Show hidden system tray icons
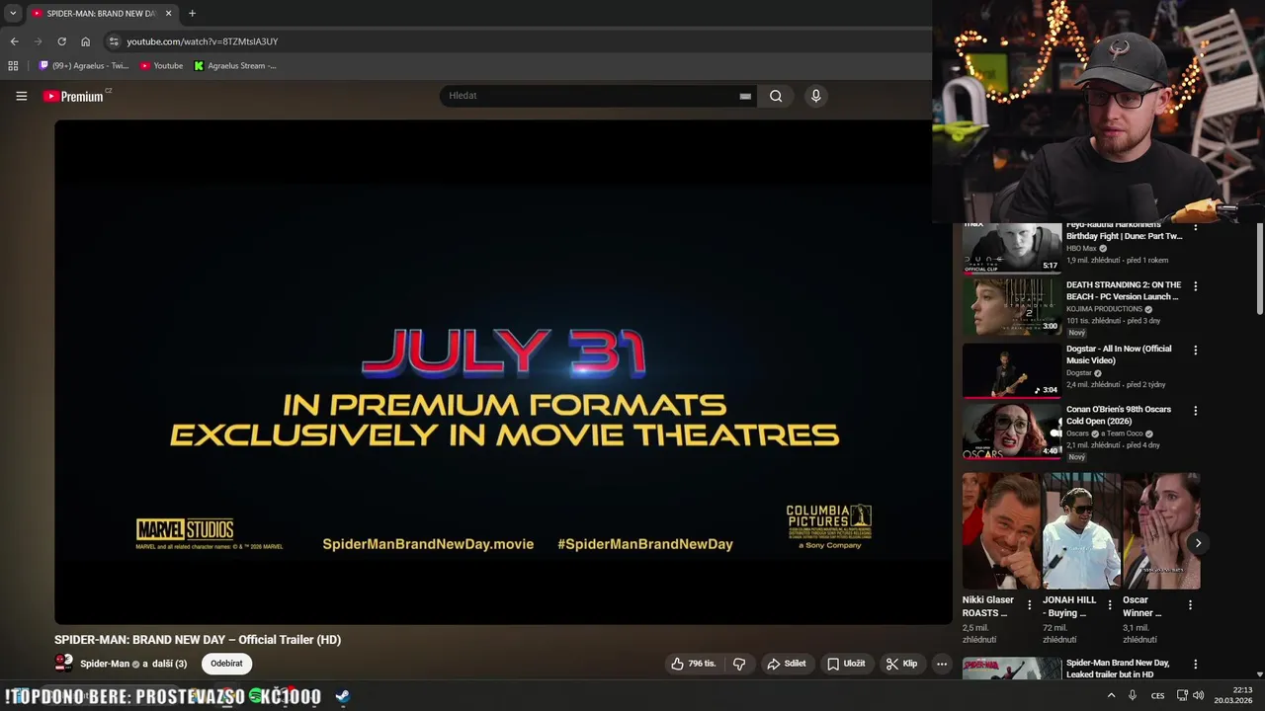This screenshot has height=711, width=1265. point(1111,695)
